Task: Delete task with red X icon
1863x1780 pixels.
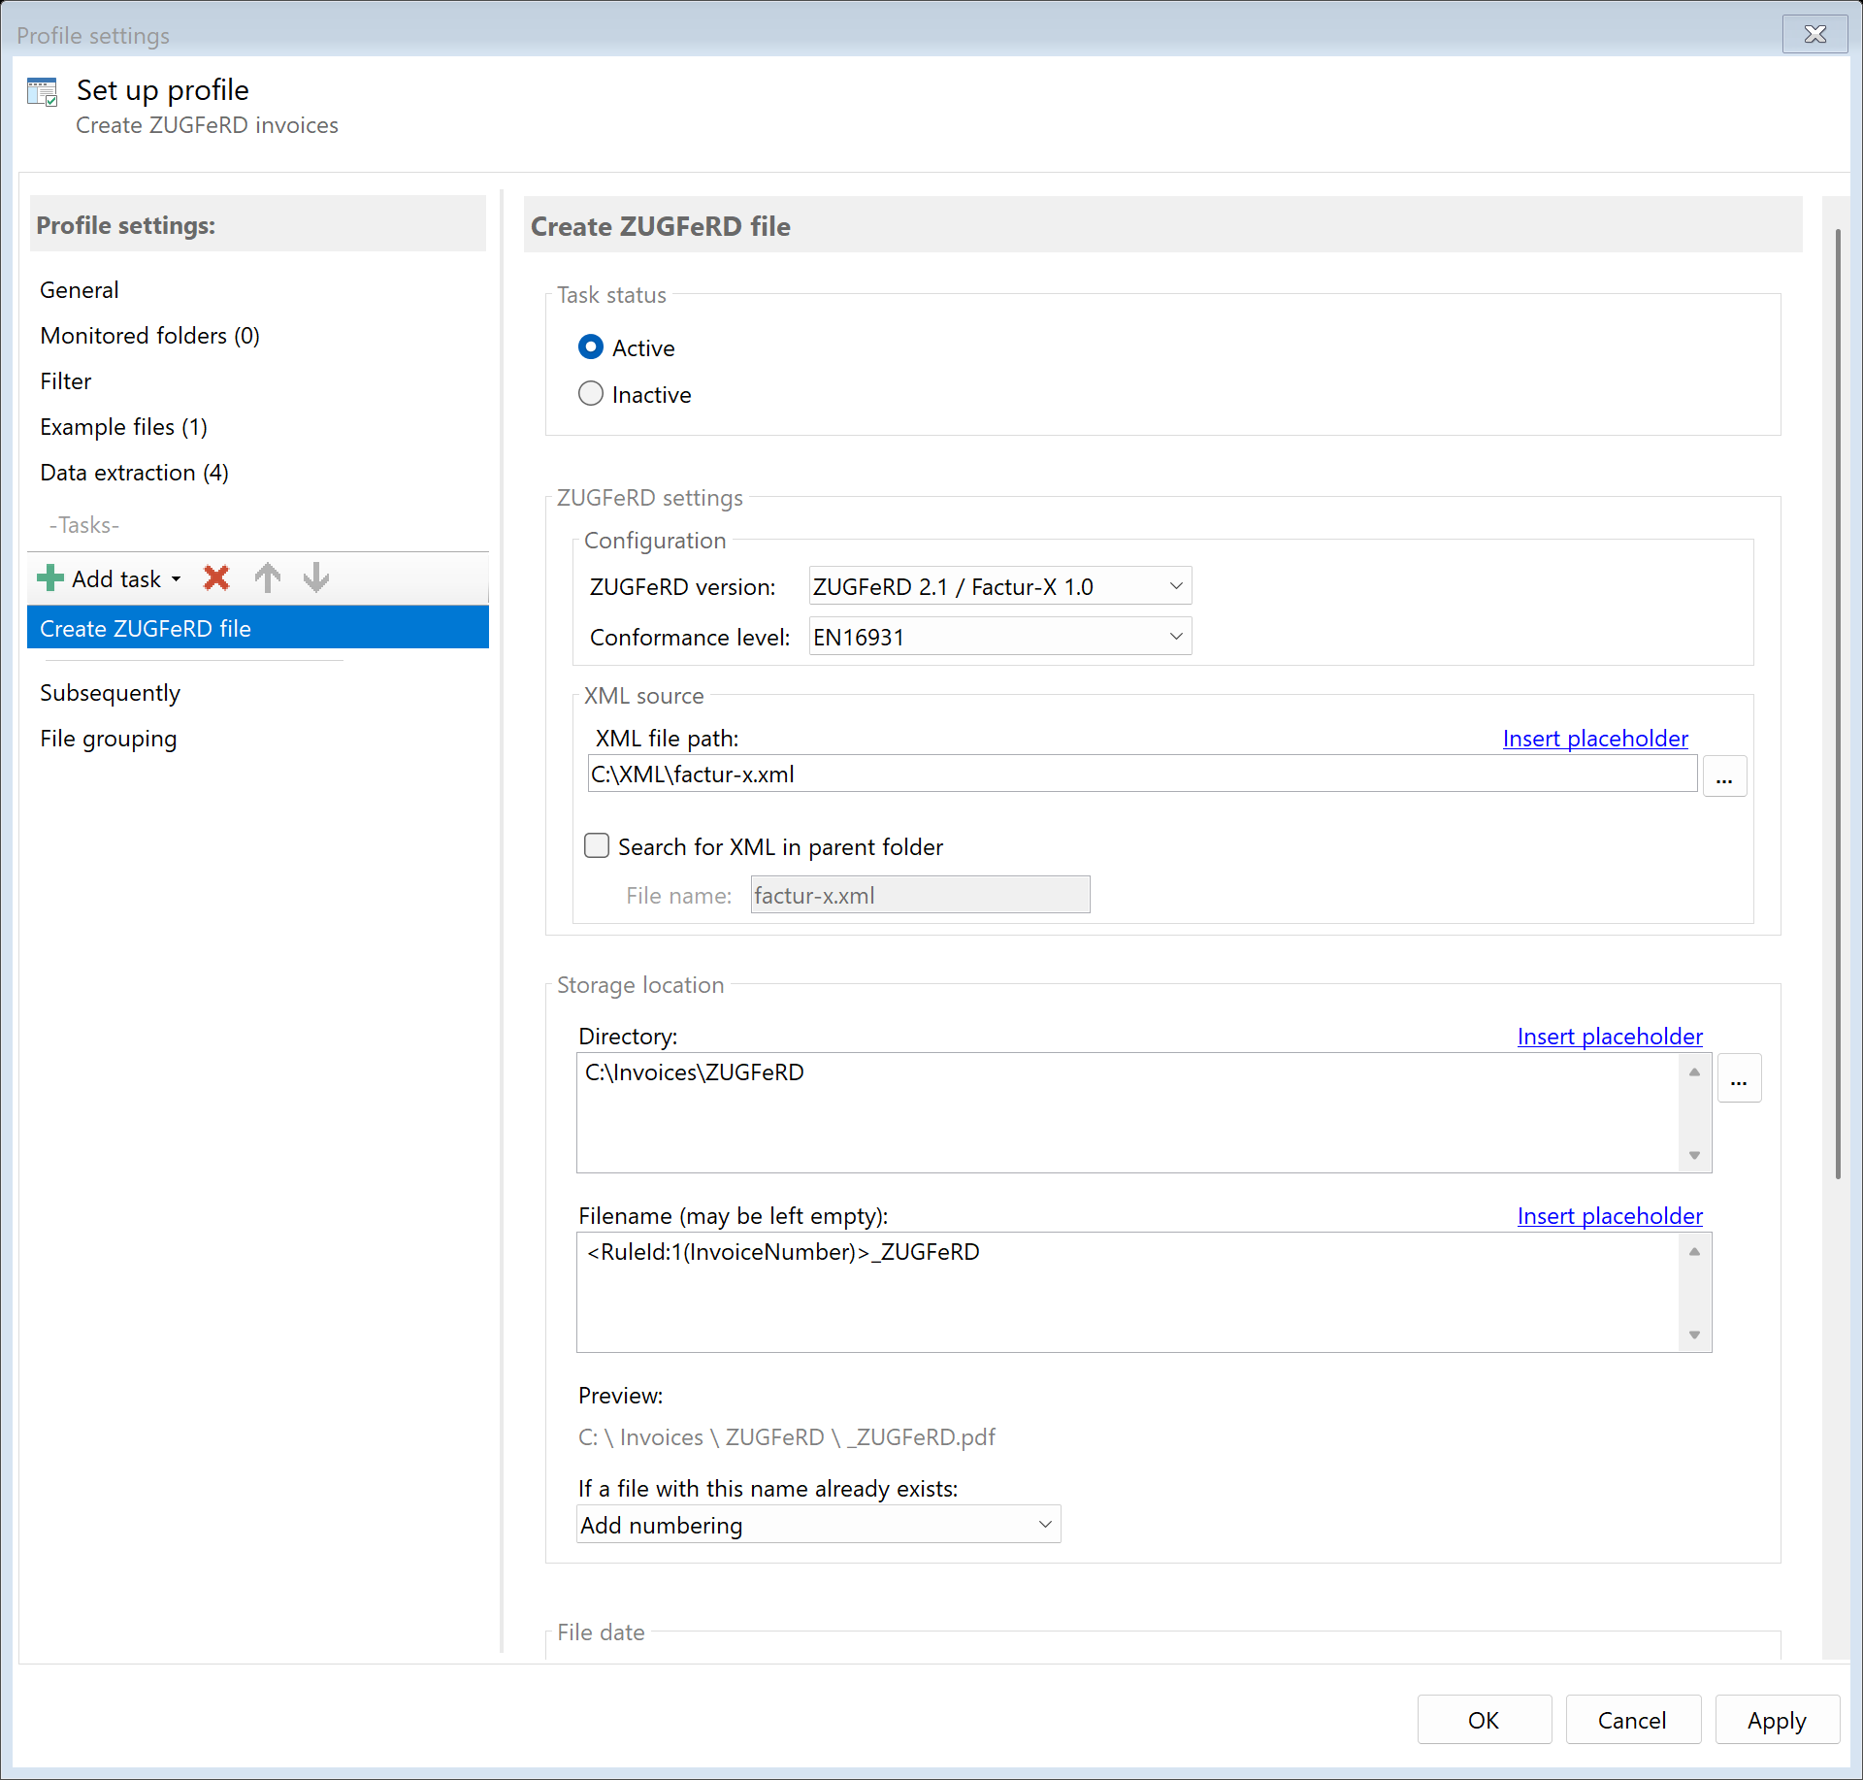Action: pos(216,578)
